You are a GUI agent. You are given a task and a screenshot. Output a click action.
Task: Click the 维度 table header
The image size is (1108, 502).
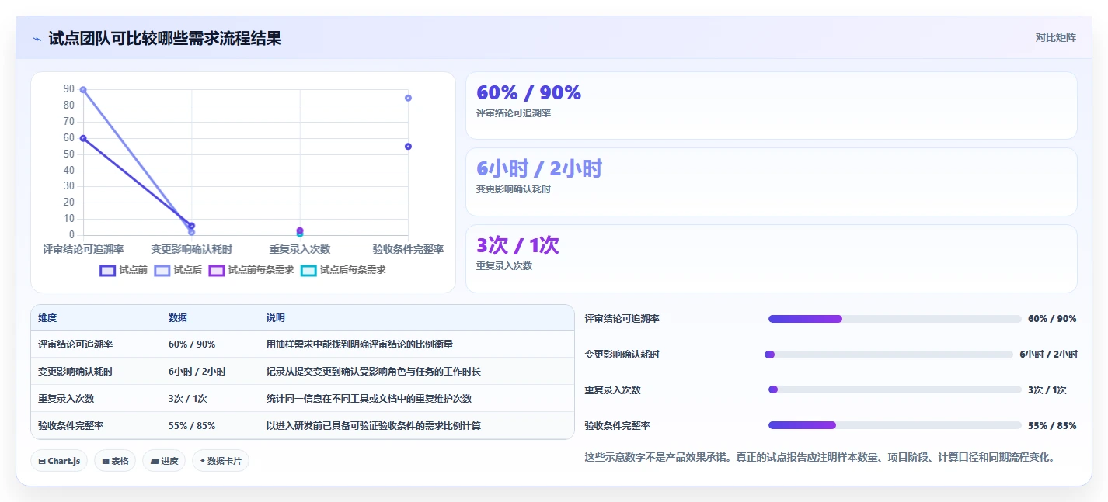point(47,318)
